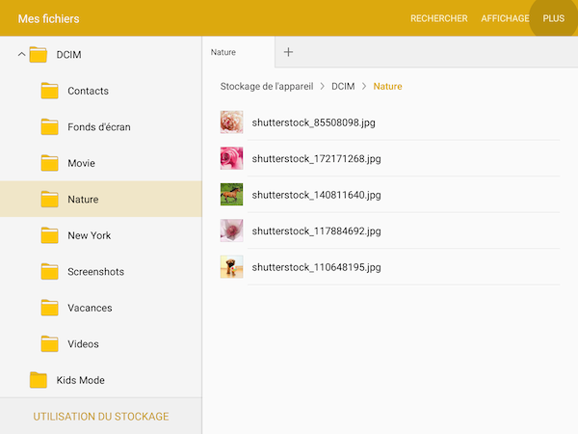
Task: Click the Videos folder icon
Action: 49,344
